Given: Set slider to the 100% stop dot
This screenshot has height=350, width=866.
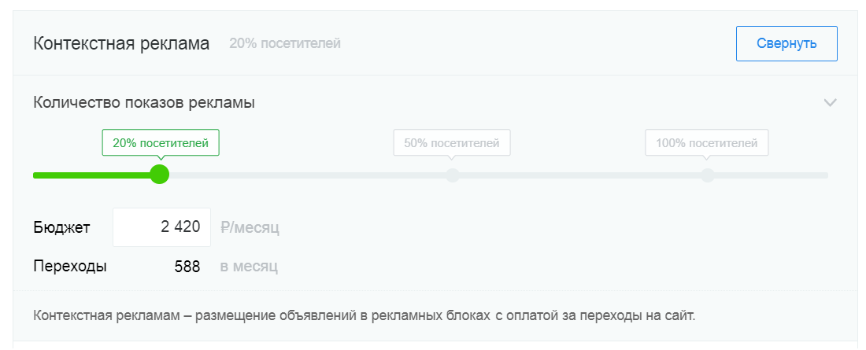Looking at the screenshot, I should pos(708,175).
